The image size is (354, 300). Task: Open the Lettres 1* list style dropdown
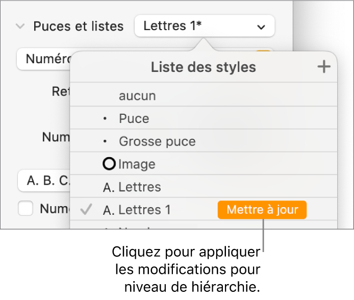tap(204, 27)
